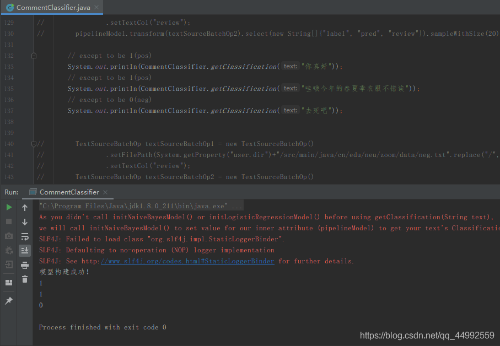Click getClassification call on line 133
Screen dimensions: 500x346
coord(243,67)
